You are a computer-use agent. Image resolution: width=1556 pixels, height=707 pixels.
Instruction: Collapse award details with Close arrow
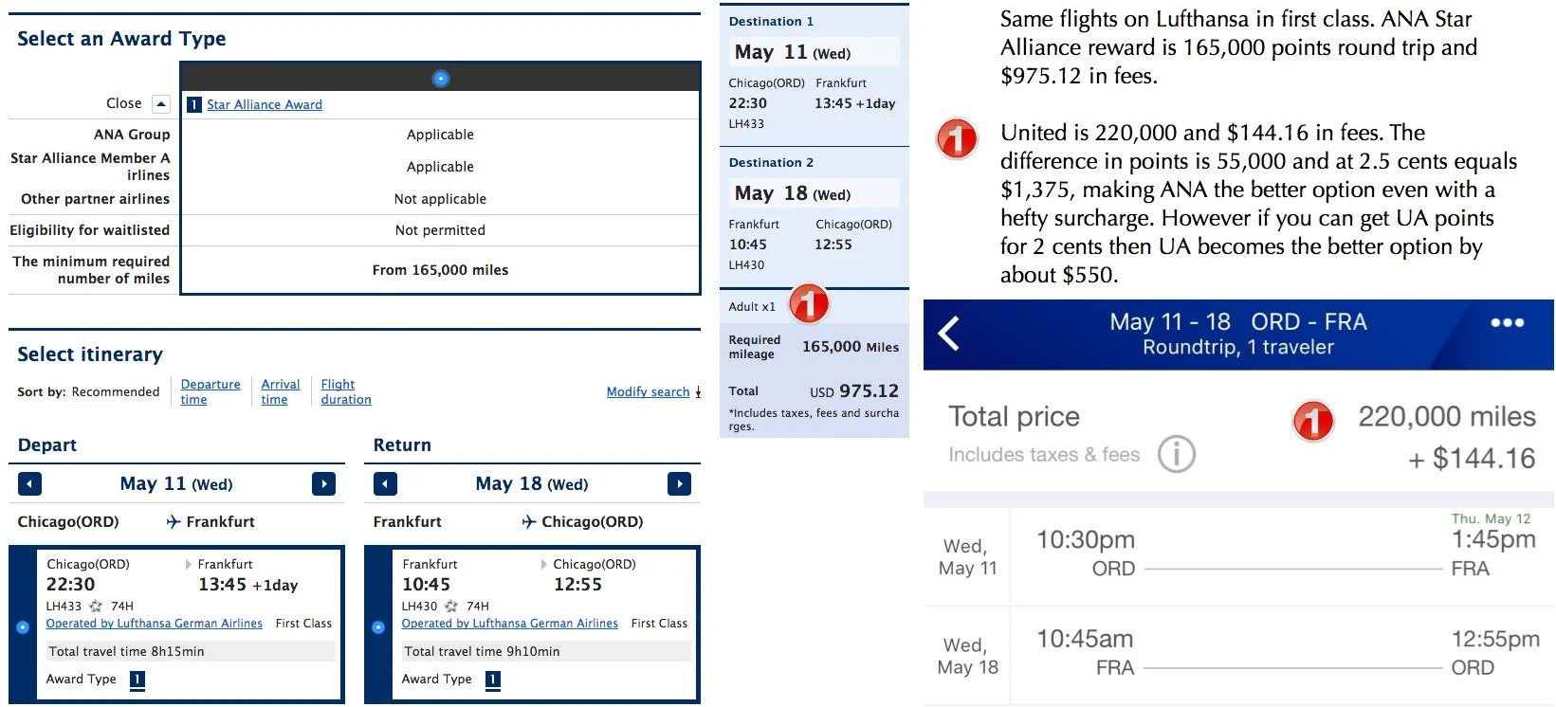[160, 104]
